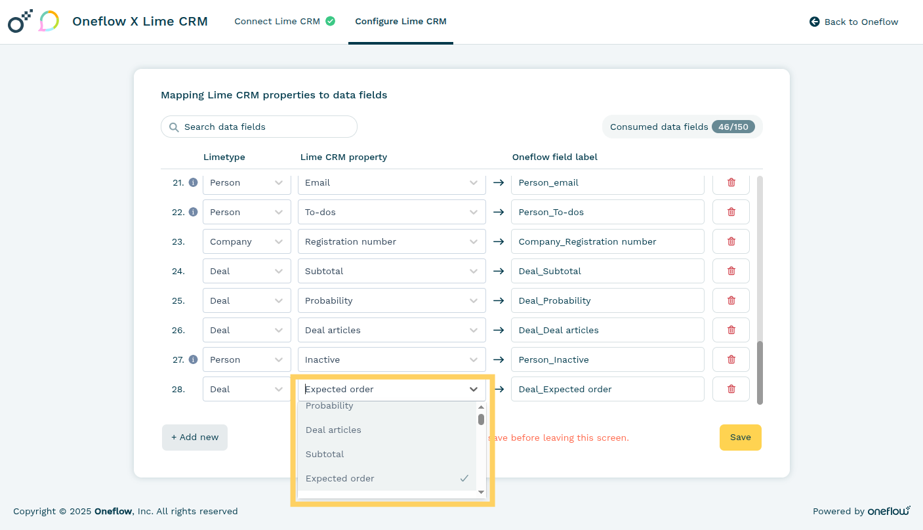923x530 pixels.
Task: Click the mapping list vertical scrollbar
Action: click(760, 372)
